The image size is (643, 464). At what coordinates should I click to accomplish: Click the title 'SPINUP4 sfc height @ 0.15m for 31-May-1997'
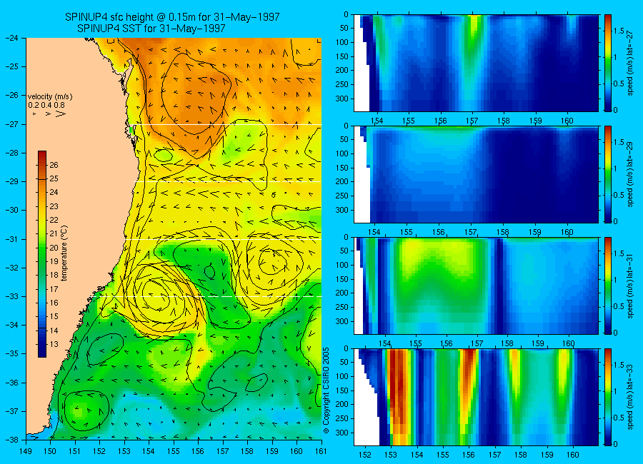(x=172, y=17)
